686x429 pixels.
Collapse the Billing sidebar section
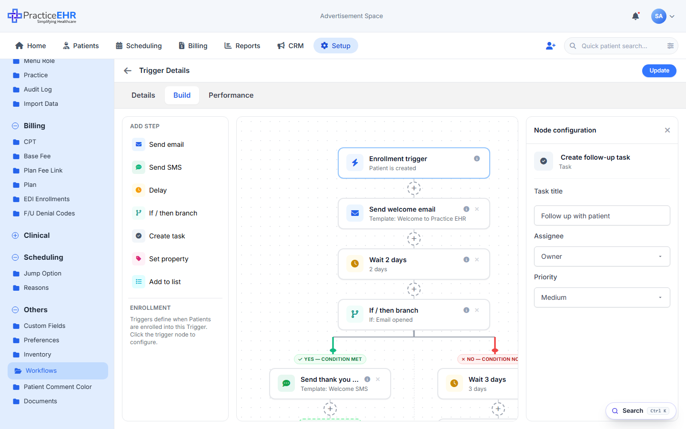click(15, 126)
